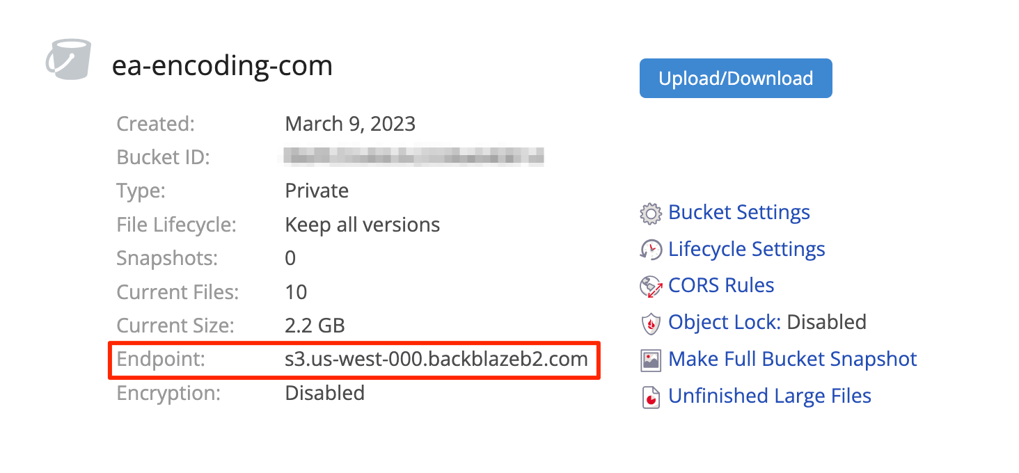Click the Keep all versions lifecycle value
The image size is (1019, 473).
point(363,225)
